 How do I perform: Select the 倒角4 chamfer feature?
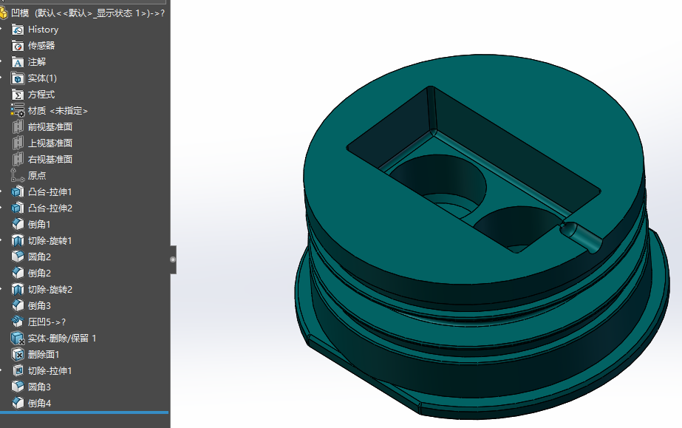tap(39, 403)
